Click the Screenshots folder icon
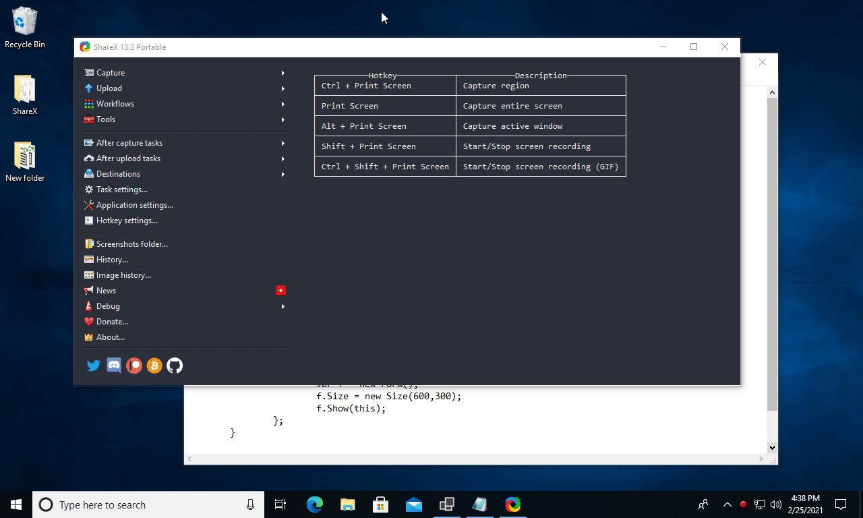This screenshot has width=863, height=518. (x=88, y=243)
